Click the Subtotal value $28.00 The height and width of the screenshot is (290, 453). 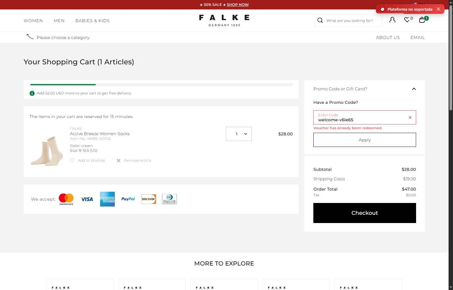coord(409,169)
